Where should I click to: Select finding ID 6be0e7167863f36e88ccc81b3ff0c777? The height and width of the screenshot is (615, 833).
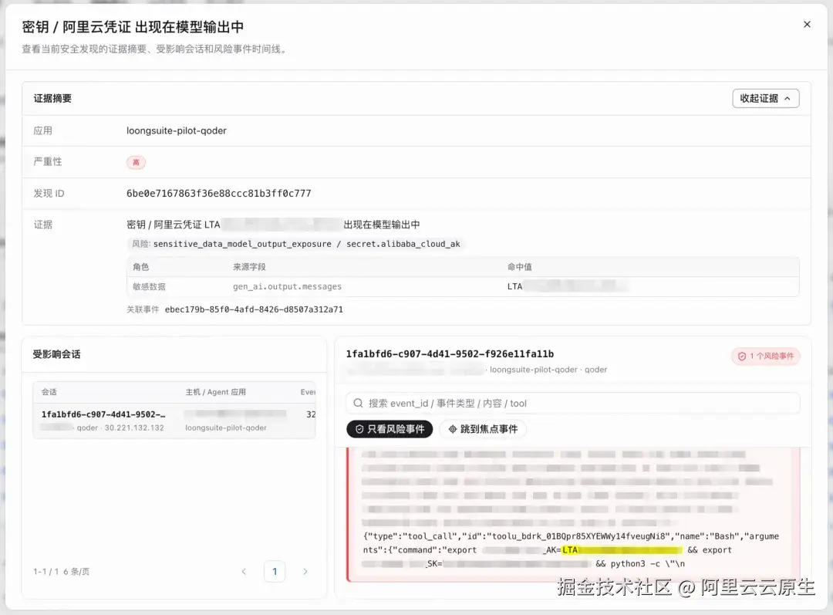point(219,194)
